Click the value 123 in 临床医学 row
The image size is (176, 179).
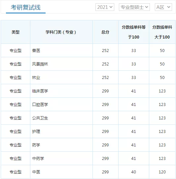point(162,91)
